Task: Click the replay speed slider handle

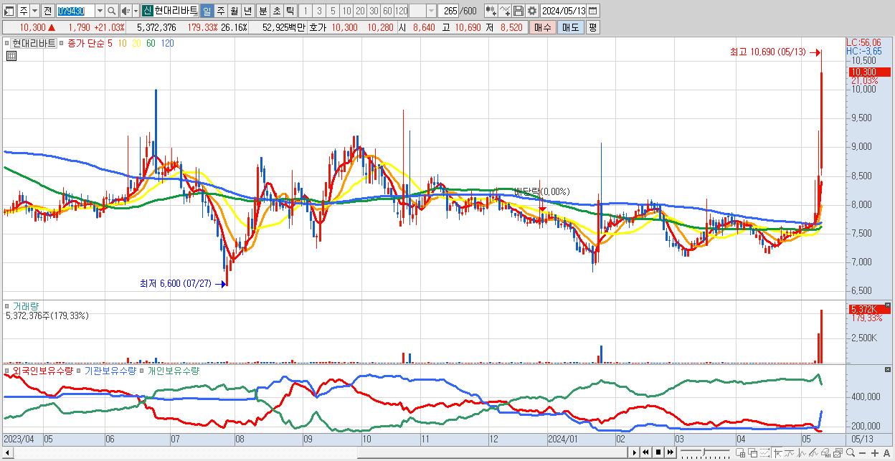Action: [704, 452]
